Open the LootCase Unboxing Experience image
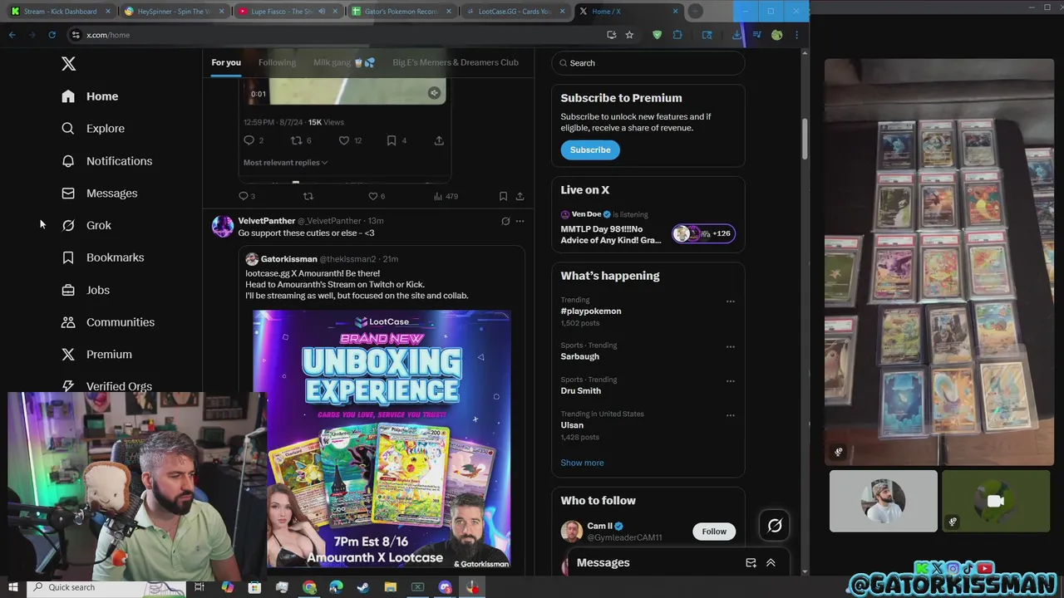The width and height of the screenshot is (1064, 598). click(382, 439)
